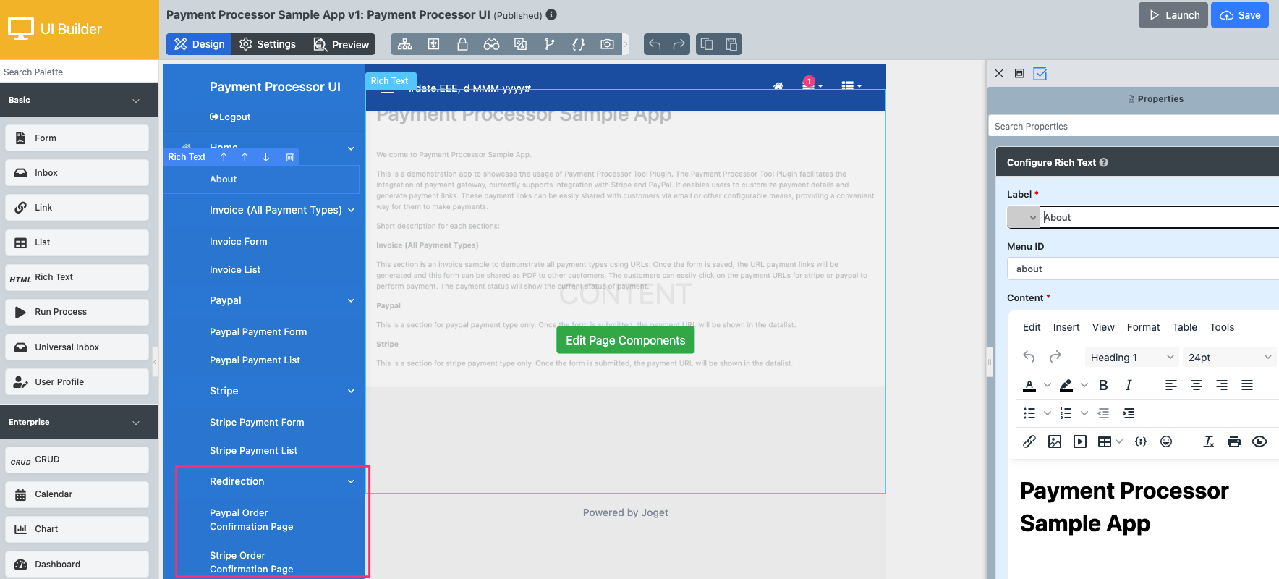
Task: Toggle italic formatting
Action: point(1129,385)
